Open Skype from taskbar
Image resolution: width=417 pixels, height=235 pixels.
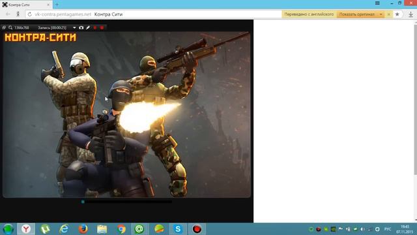[178, 229]
